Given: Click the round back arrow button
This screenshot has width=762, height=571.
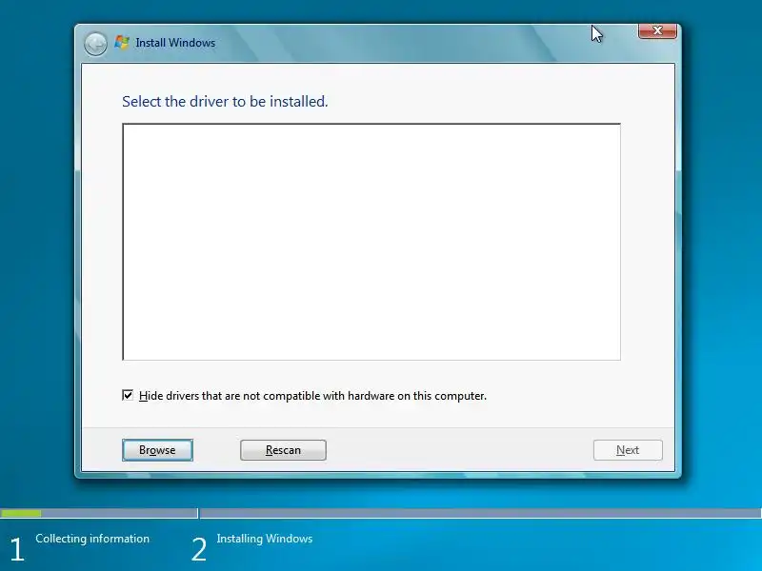Looking at the screenshot, I should pos(95,44).
